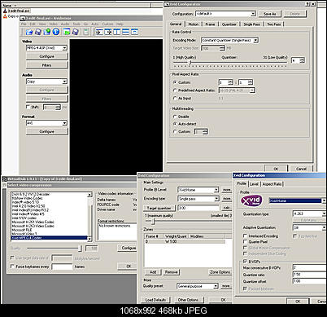Switch to the Level tab in Xvid Configuration
This screenshot has width=327, height=317.
click(x=254, y=184)
